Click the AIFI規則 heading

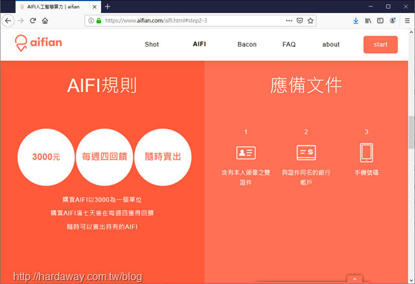click(102, 85)
